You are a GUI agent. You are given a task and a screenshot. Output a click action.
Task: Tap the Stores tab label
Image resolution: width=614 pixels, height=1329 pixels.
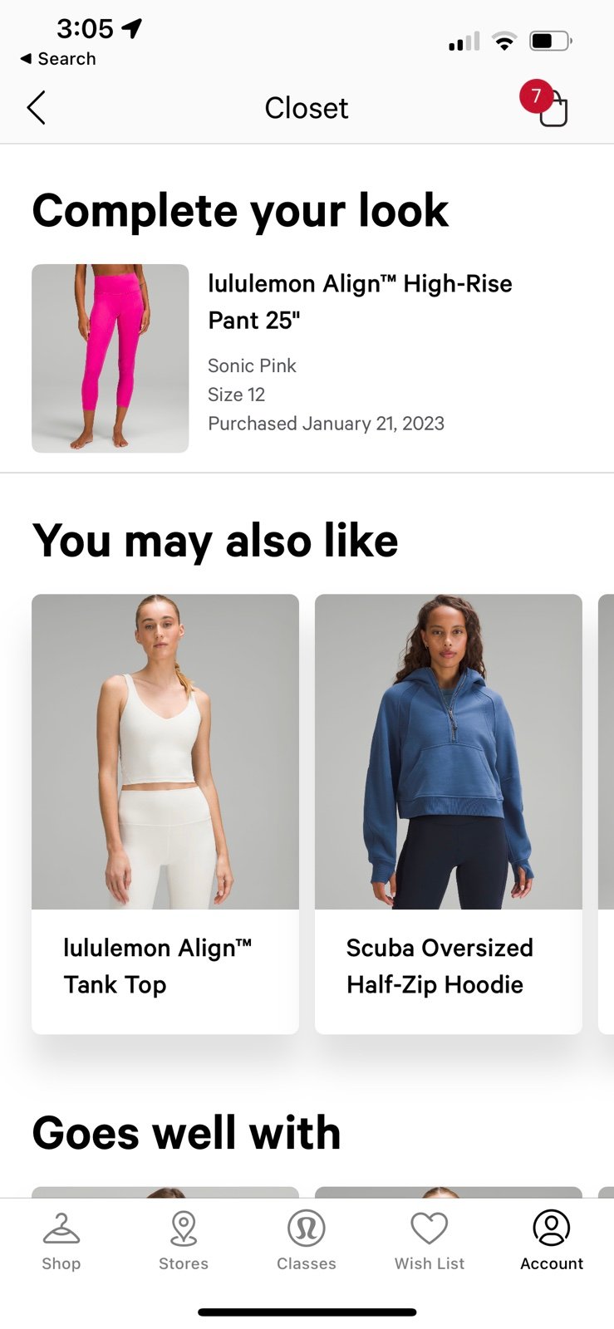coord(184,1263)
